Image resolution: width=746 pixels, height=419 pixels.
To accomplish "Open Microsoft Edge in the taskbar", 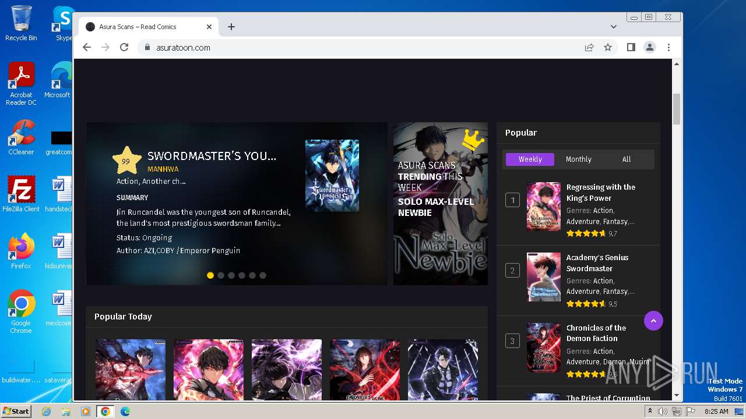I will [x=125, y=411].
